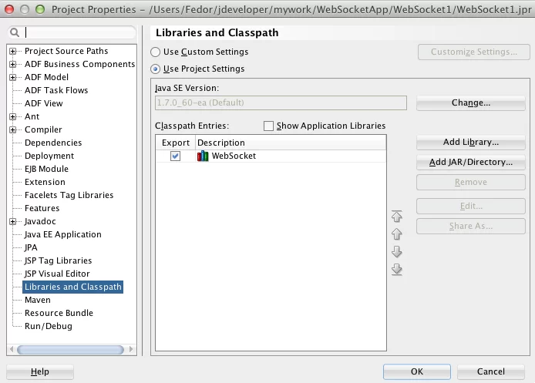Enable Show Application Libraries checkbox
535x383 pixels.
[x=268, y=126]
